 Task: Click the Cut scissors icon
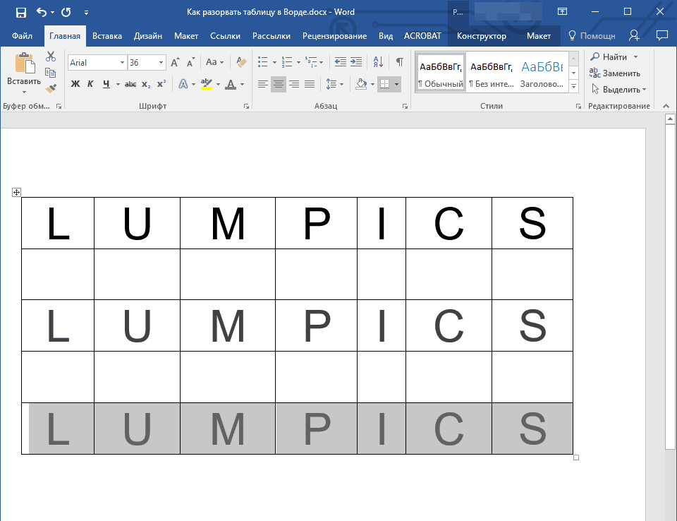tap(51, 57)
